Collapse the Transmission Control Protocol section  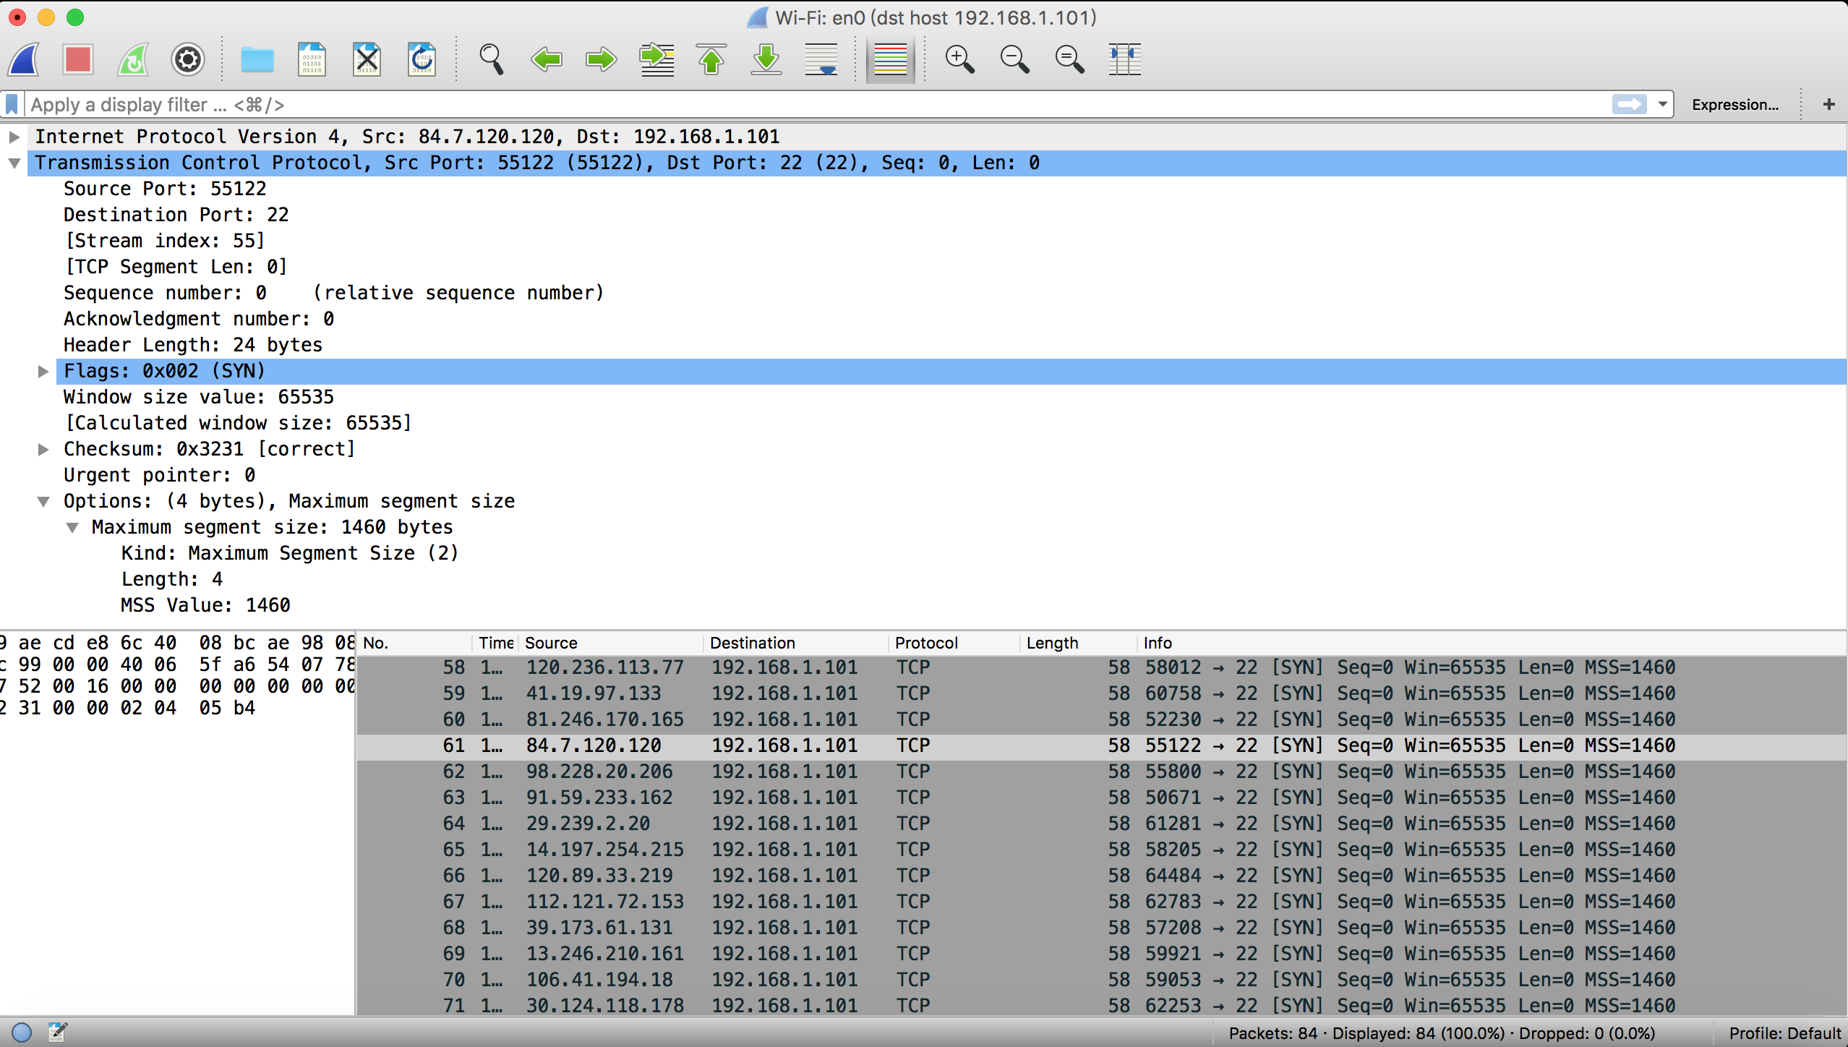click(14, 163)
